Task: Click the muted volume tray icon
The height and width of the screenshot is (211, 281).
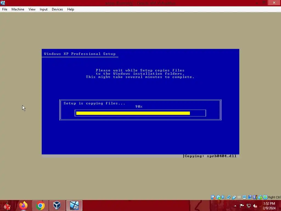Action: click(x=255, y=206)
